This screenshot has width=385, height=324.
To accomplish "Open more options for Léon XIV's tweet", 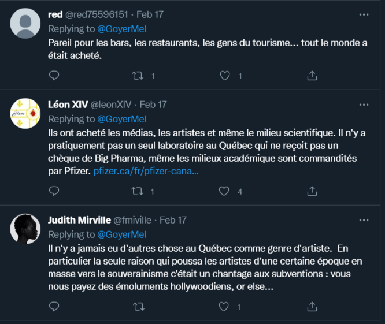I will 364,105.
